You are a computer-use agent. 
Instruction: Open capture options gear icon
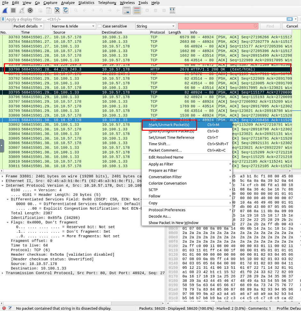pyautogui.click(x=30, y=11)
